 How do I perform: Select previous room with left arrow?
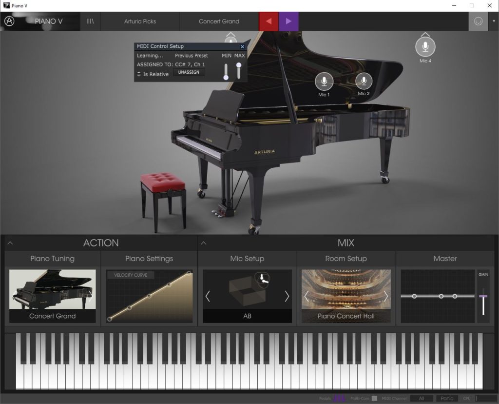(x=307, y=296)
